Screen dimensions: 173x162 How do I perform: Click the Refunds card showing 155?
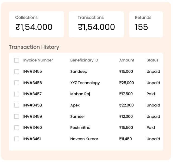coord(146,24)
